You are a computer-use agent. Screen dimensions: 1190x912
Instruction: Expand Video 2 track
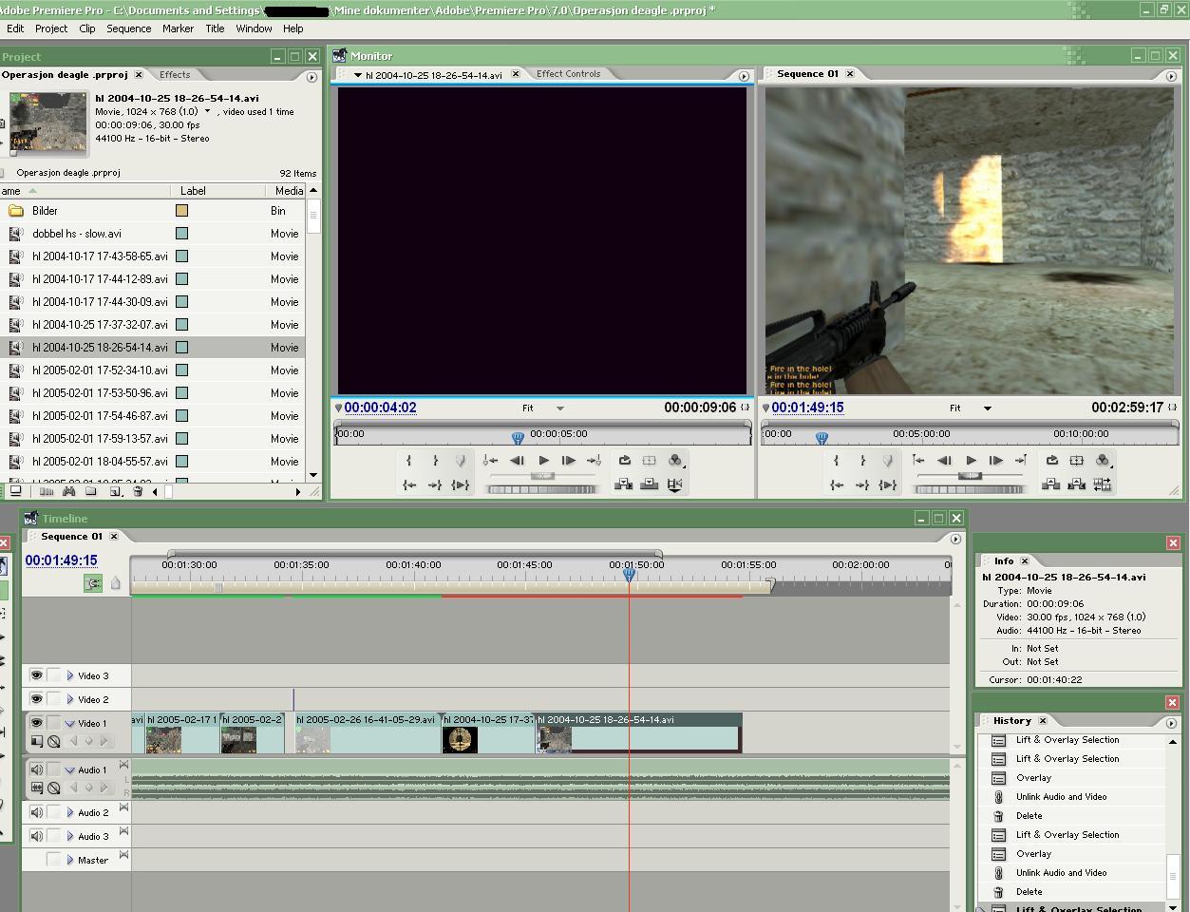[70, 699]
